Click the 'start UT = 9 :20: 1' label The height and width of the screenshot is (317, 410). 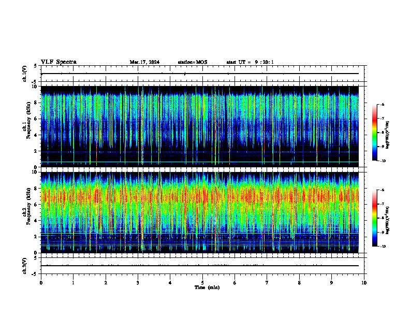250,62
